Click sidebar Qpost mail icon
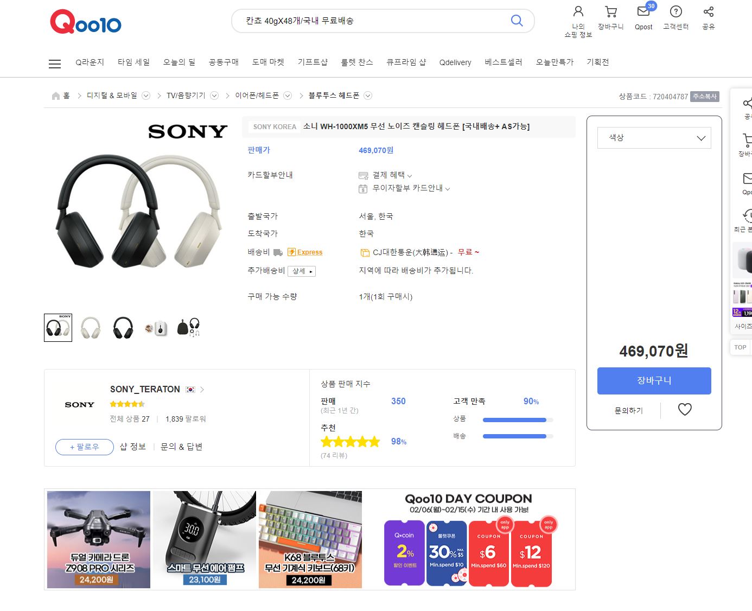Screen dimensions: 752x611 [x=748, y=178]
